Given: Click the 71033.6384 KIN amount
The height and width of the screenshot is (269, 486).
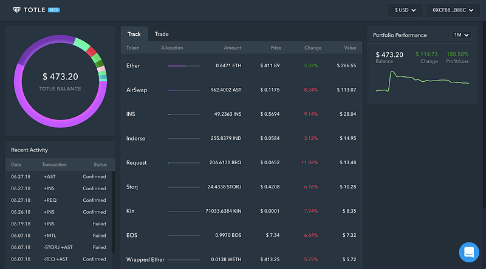Looking at the screenshot, I should coord(223,211).
